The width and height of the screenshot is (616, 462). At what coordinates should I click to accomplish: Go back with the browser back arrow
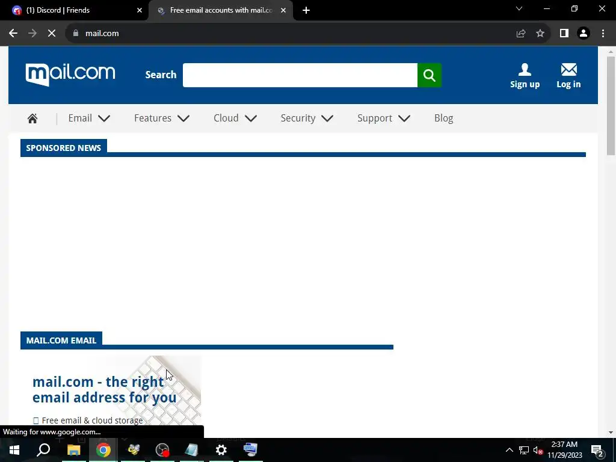[13, 34]
